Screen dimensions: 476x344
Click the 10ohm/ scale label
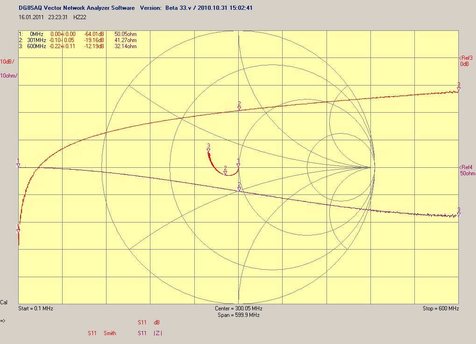pos(8,76)
